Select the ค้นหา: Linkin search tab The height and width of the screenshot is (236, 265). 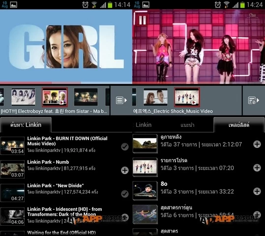point(26,125)
